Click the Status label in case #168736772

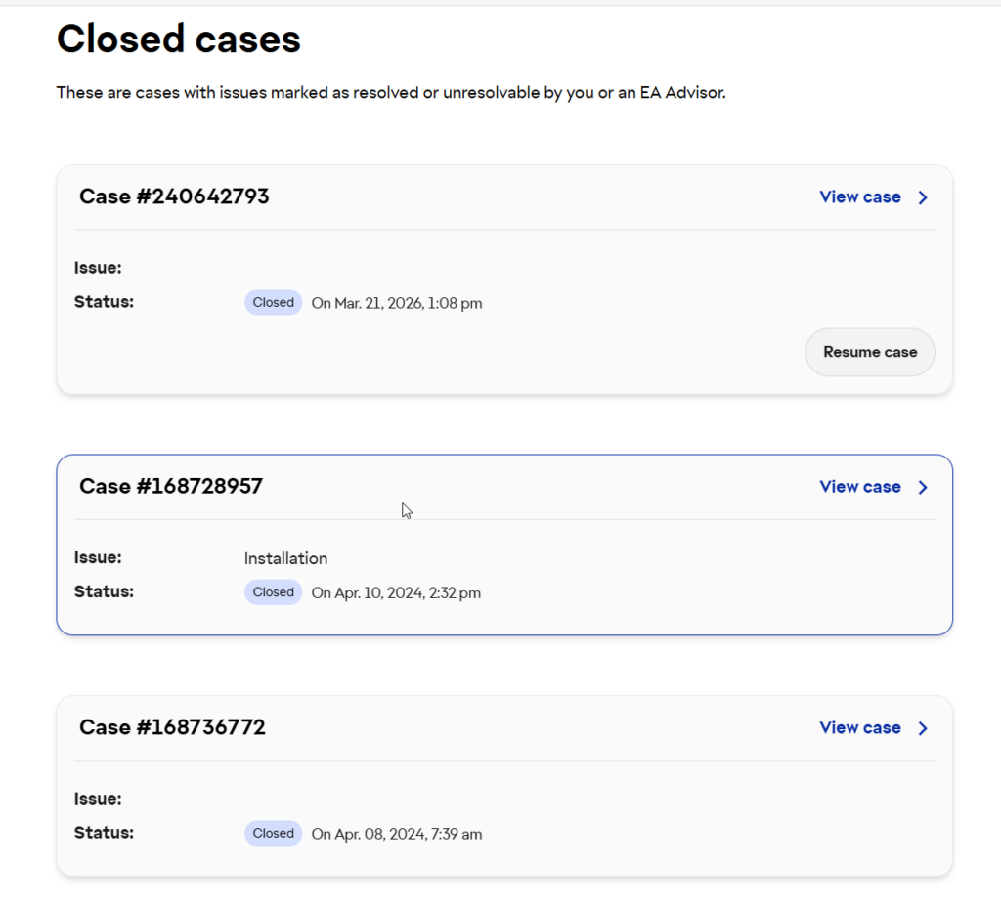click(104, 833)
